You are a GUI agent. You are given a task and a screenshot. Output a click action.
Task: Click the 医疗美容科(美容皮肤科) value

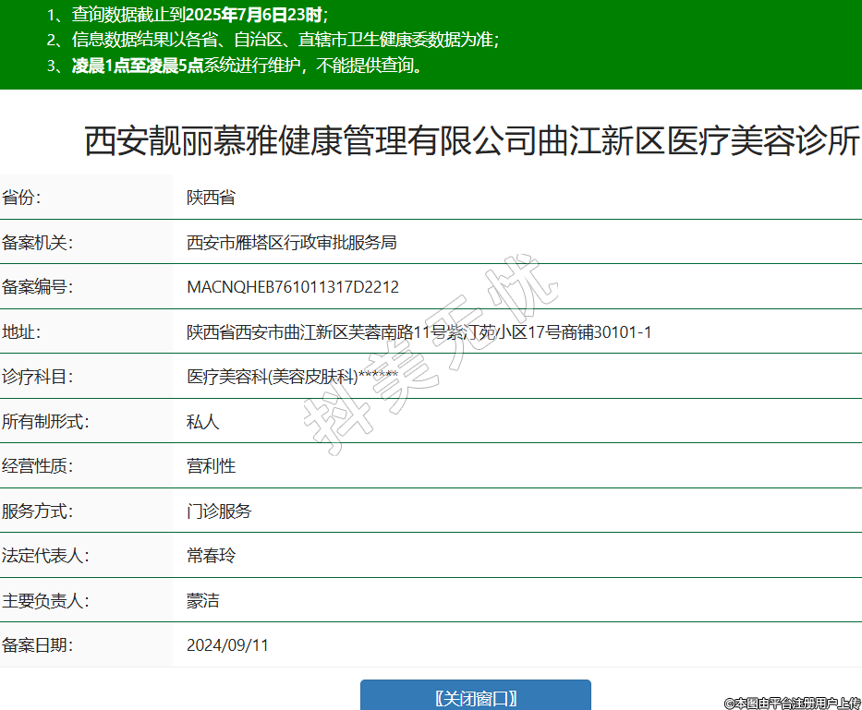(x=292, y=377)
